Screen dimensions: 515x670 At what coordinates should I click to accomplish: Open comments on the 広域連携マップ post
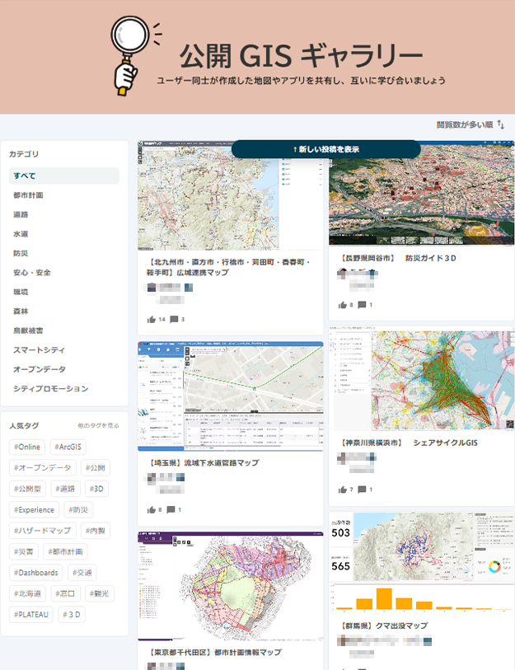174,319
